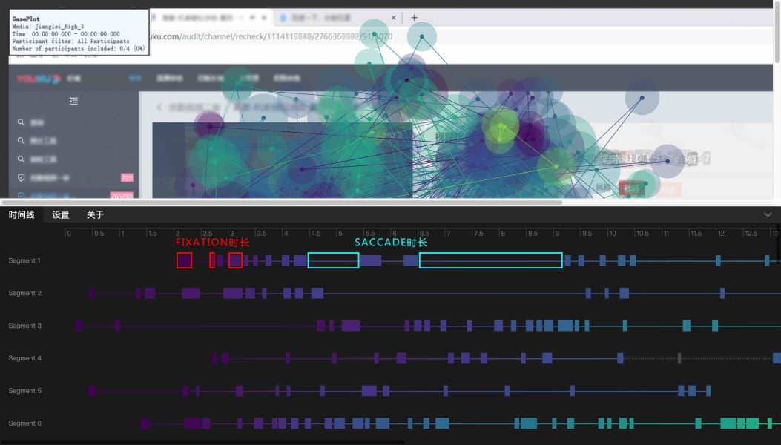Select the Segment 3 row label
The image size is (781, 445).
25,326
